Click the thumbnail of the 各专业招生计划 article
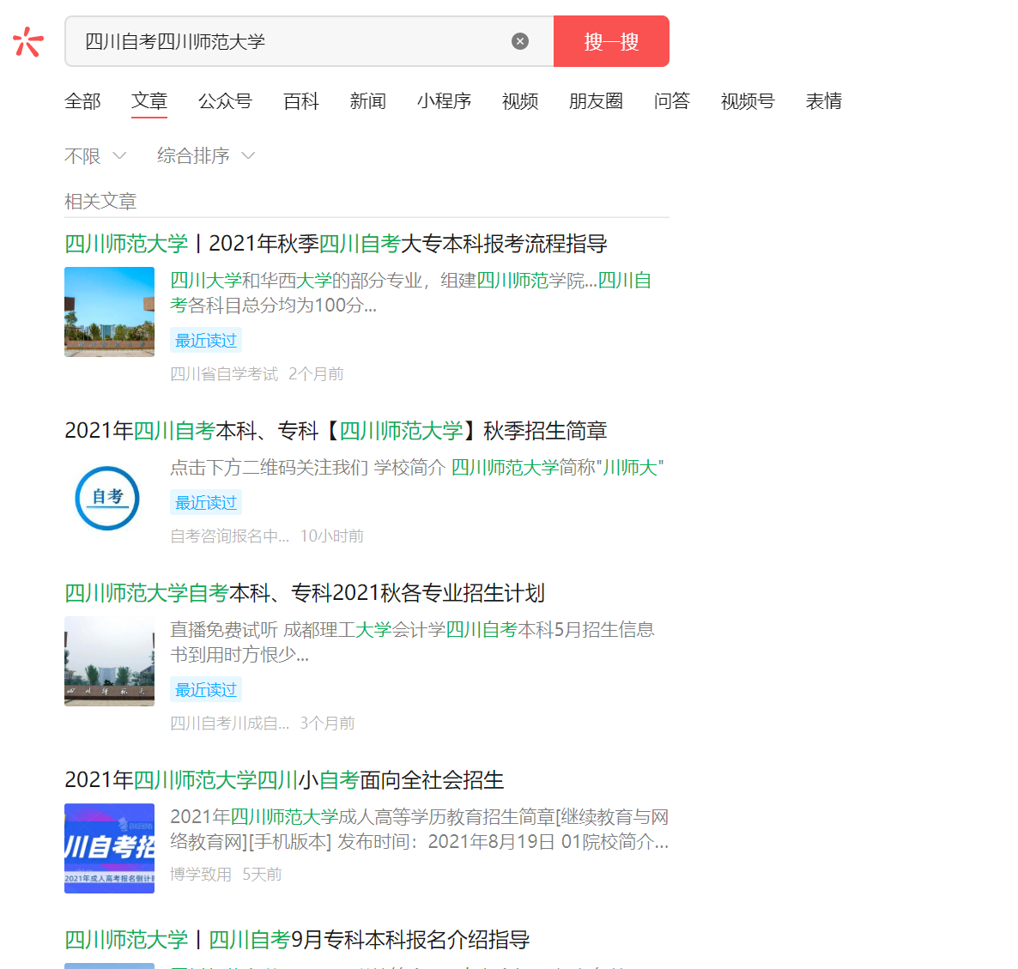 pyautogui.click(x=109, y=661)
